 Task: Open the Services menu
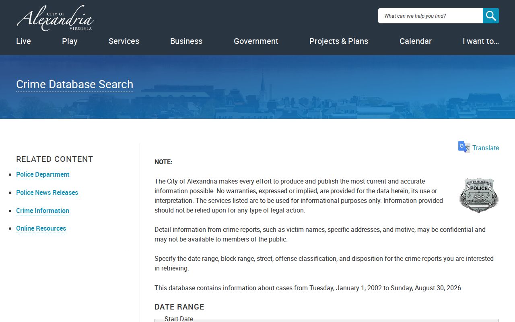coord(124,41)
